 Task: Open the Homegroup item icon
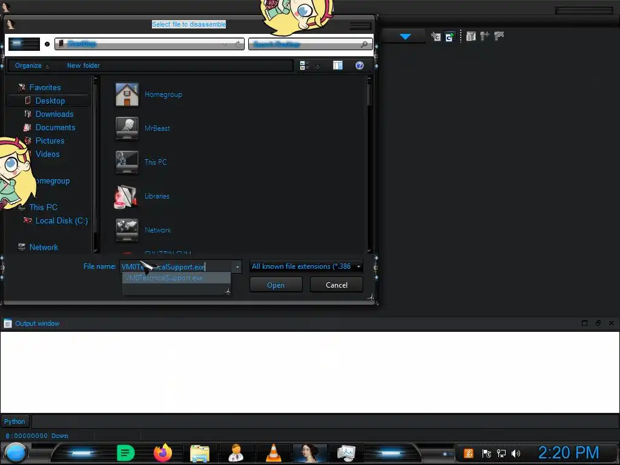tap(127, 94)
